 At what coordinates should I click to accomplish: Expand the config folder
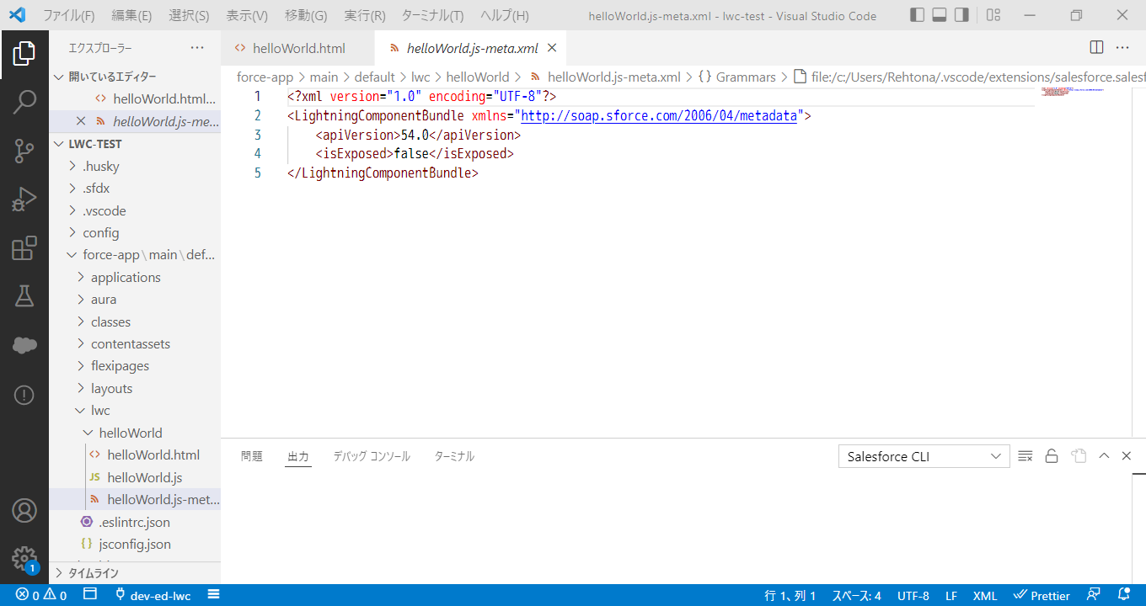pos(135,233)
